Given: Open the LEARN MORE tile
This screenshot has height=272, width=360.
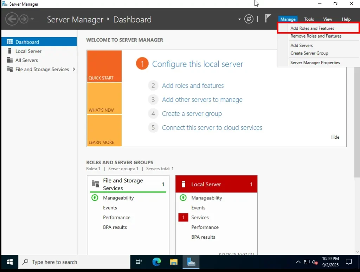Looking at the screenshot, I should tap(104, 131).
